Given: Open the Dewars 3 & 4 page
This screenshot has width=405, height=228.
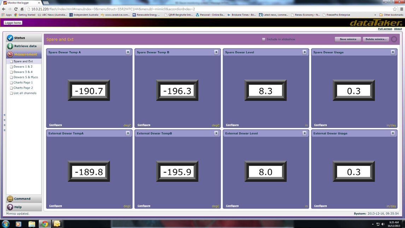Looking at the screenshot, I should pyautogui.click(x=23, y=72).
